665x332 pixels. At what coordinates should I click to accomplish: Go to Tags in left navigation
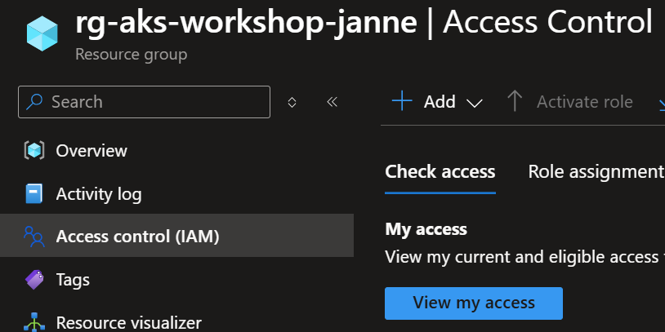coord(73,280)
